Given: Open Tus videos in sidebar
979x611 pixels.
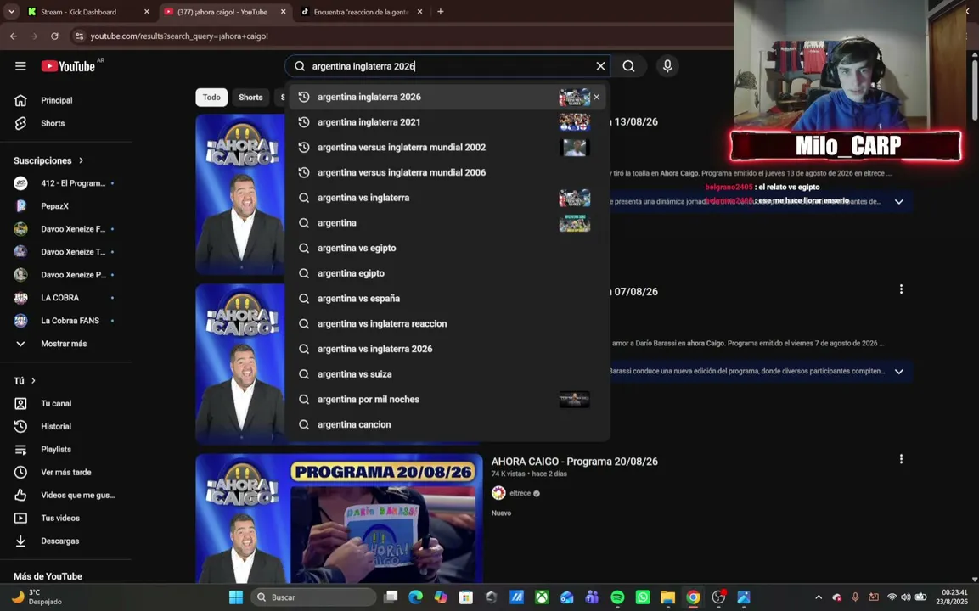Looking at the screenshot, I should point(66,518).
